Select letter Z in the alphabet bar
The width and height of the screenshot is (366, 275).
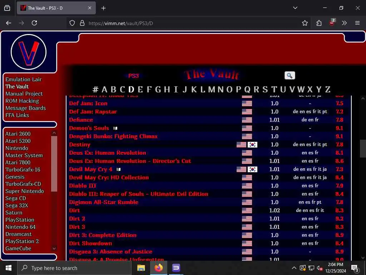pyautogui.click(x=328, y=89)
